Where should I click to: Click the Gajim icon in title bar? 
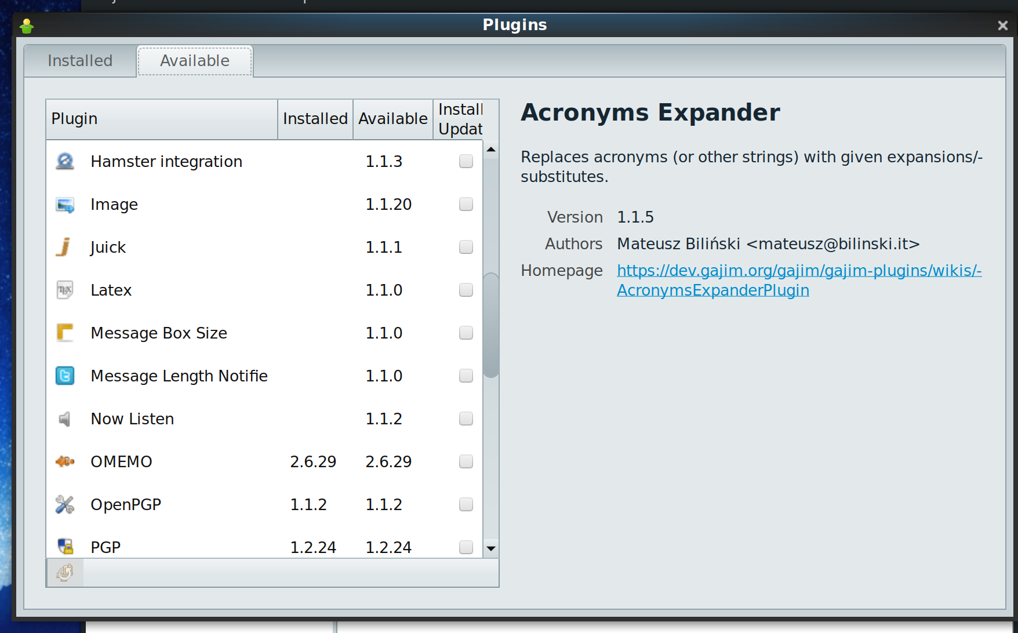point(27,26)
